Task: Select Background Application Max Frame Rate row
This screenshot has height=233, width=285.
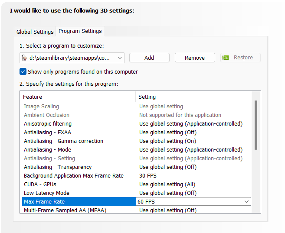Action: point(74,175)
